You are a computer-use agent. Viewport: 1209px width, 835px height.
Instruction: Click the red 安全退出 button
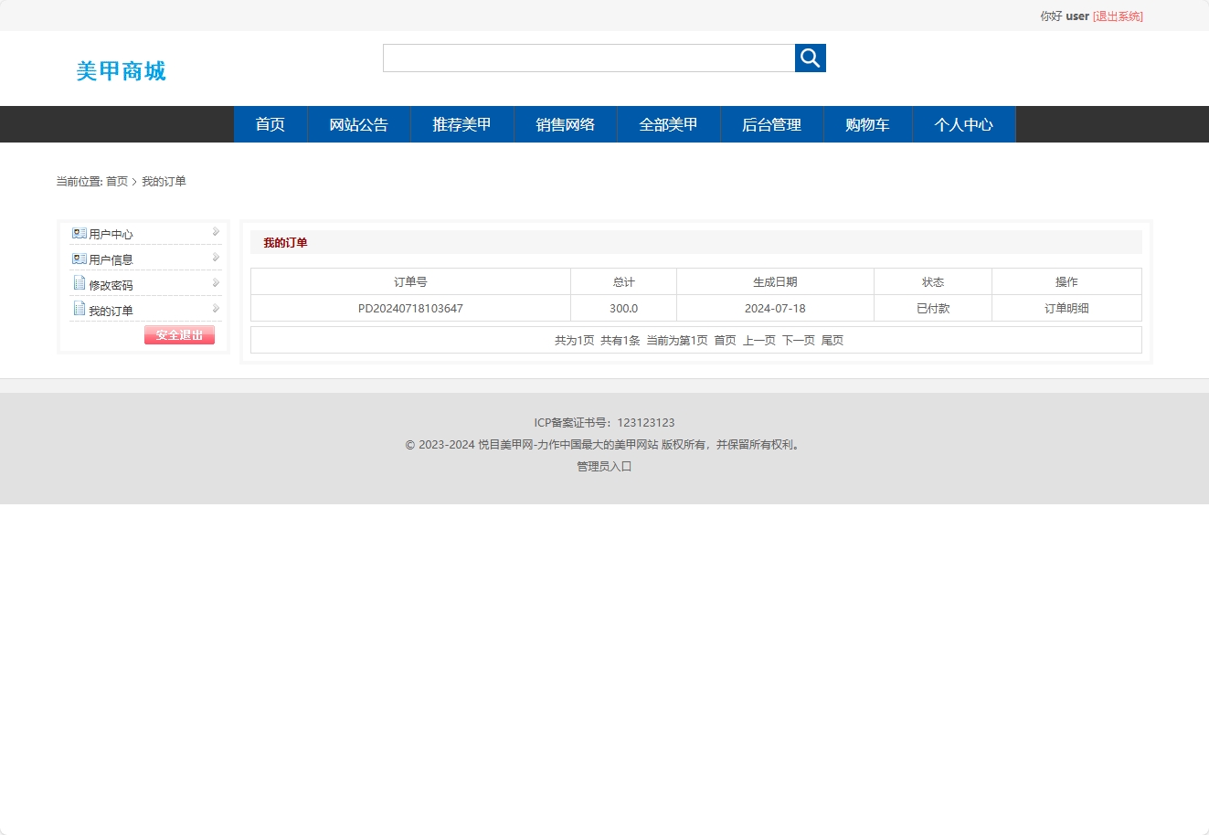pos(179,335)
